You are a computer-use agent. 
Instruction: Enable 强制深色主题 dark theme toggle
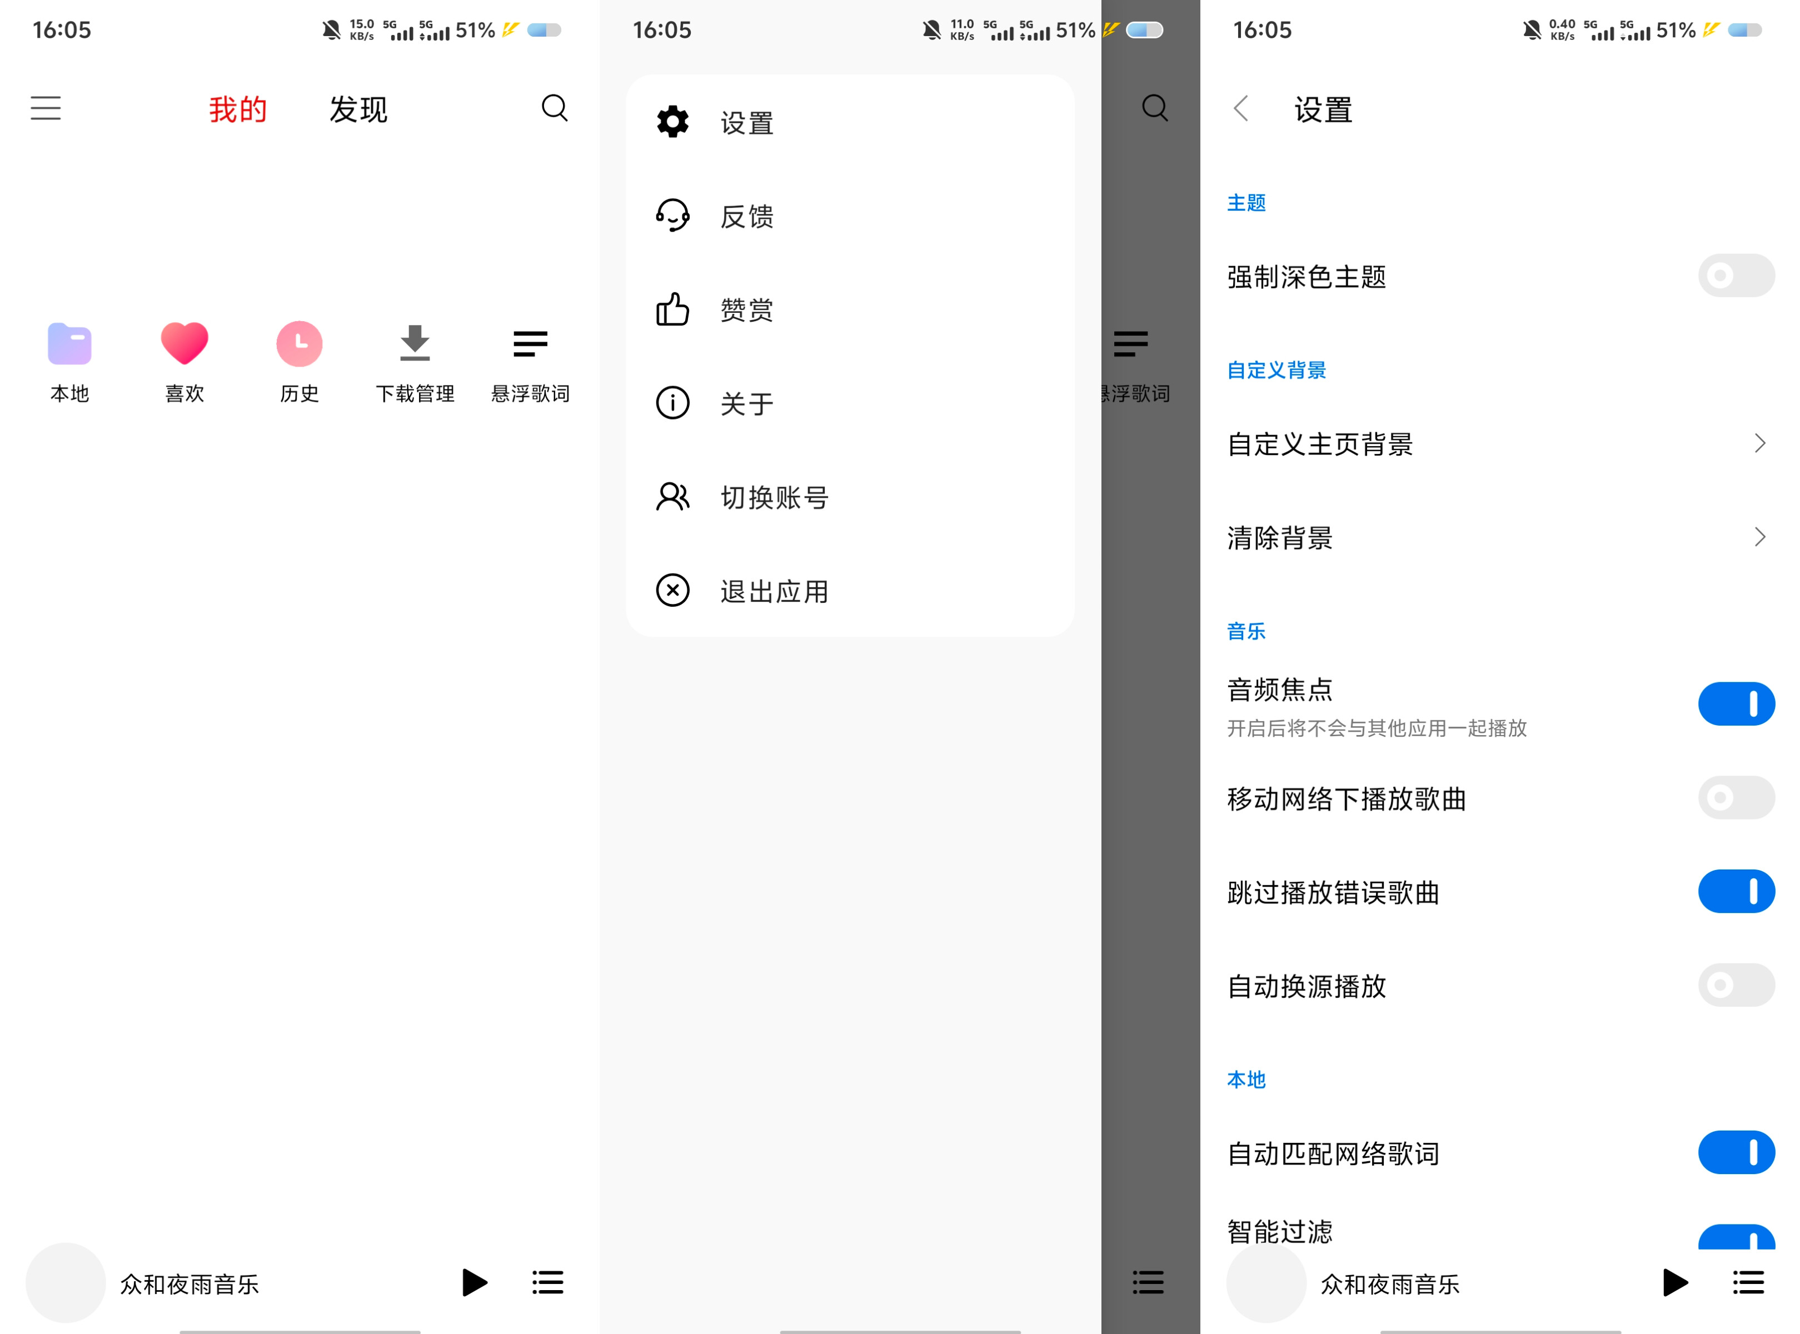[1736, 276]
